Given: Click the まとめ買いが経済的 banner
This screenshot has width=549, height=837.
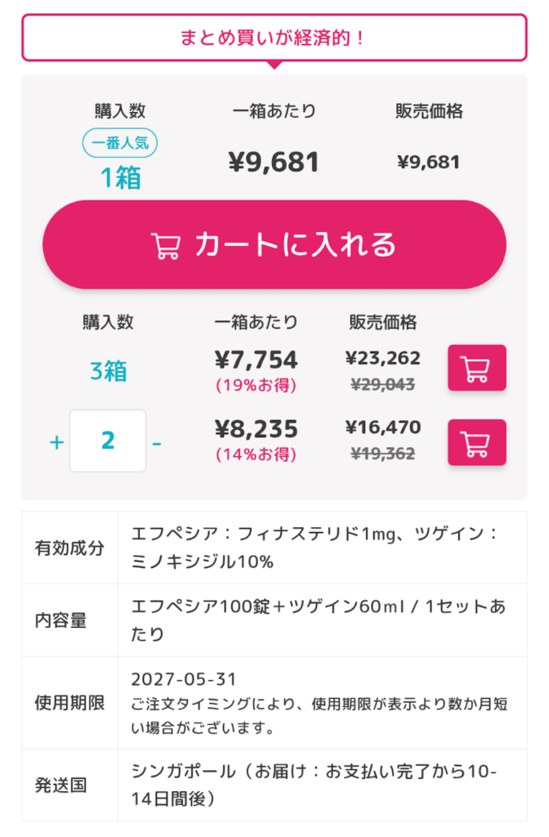Looking at the screenshot, I should tap(274, 36).
